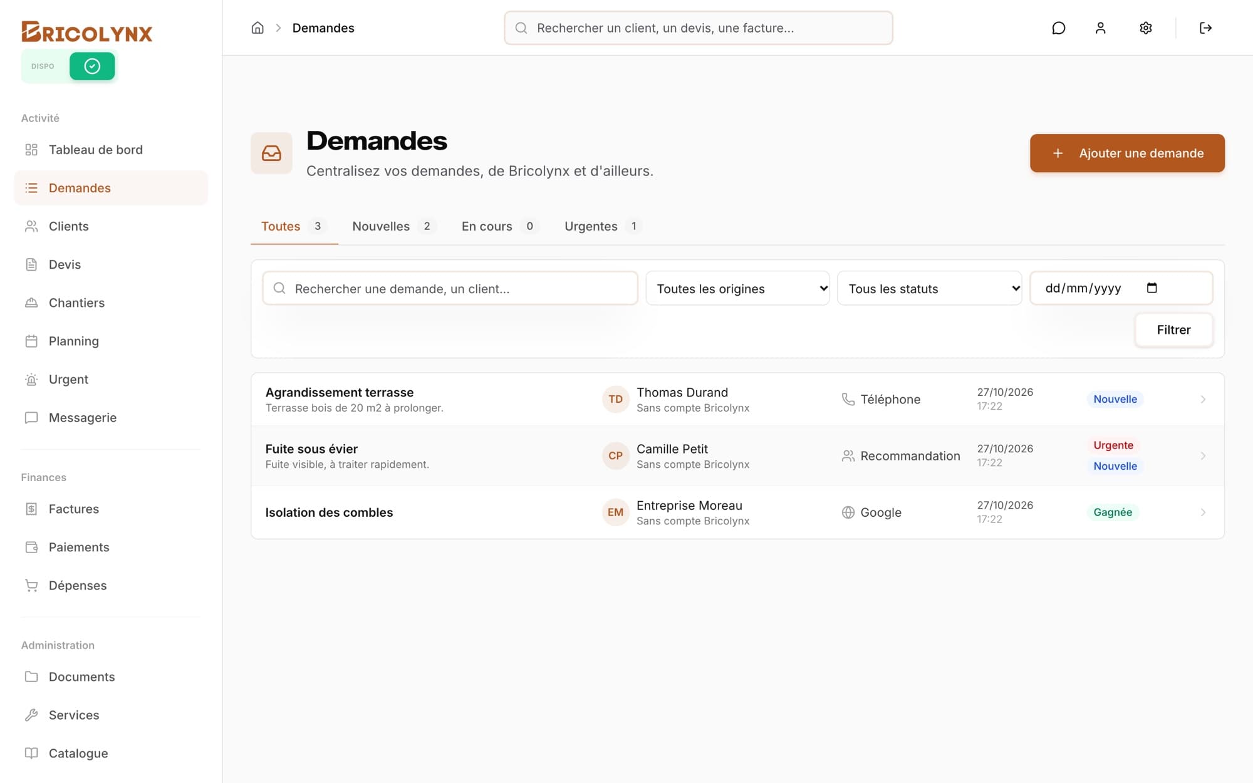1253x783 pixels.
Task: Switch to the Toutes tab
Action: pos(294,226)
